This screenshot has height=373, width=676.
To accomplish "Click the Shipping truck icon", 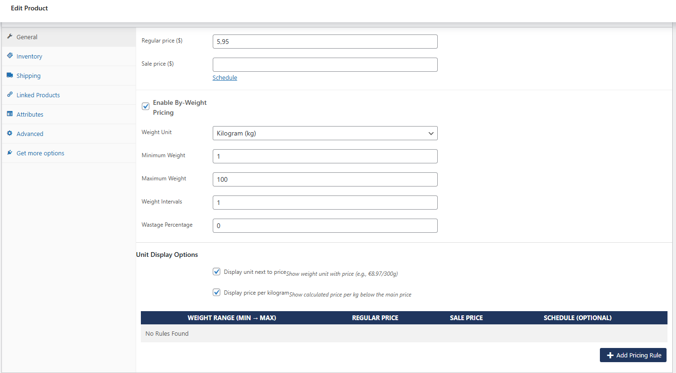I will click(10, 76).
